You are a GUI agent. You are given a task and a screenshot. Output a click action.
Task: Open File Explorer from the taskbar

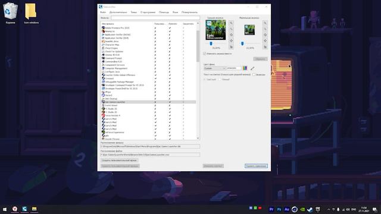point(35,209)
